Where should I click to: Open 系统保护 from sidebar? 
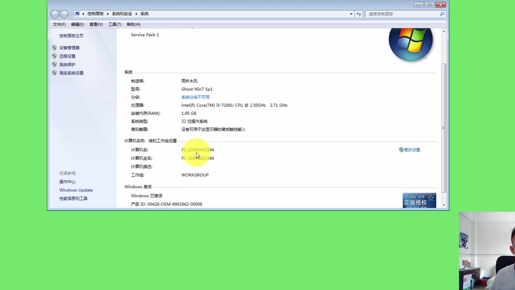coord(67,64)
